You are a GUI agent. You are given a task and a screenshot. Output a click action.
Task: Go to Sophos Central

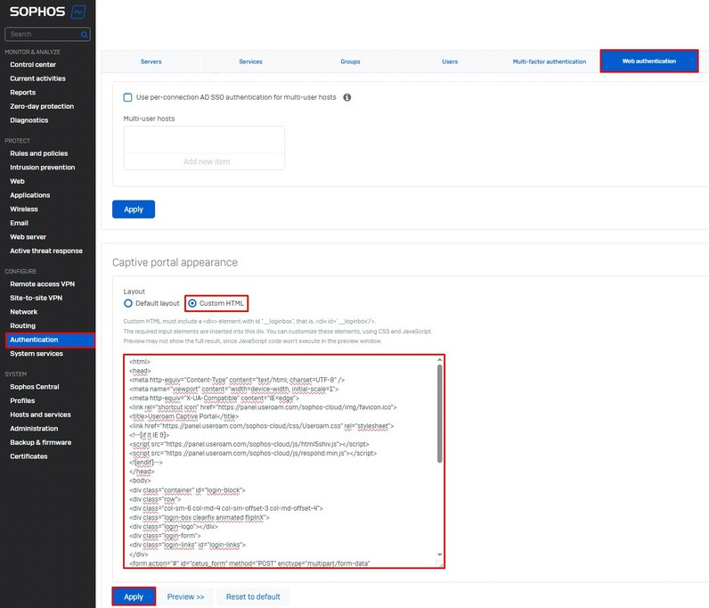click(35, 387)
